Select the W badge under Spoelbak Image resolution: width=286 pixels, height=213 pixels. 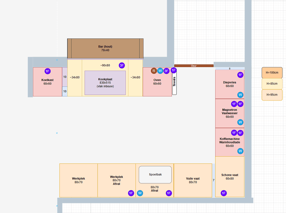click(140, 193)
